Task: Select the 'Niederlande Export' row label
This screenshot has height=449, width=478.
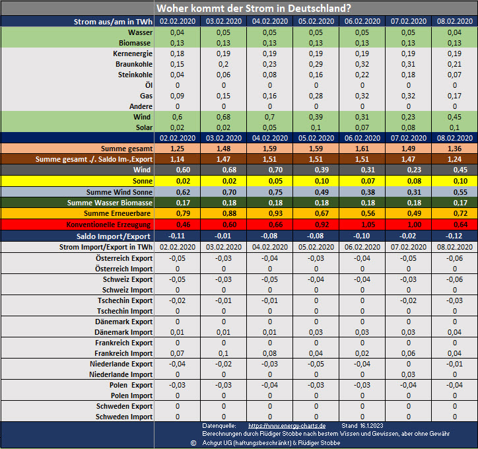Action: click(121, 364)
